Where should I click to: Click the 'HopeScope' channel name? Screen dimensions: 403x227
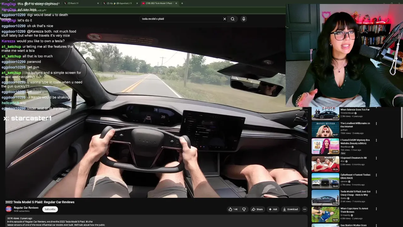(x=346, y=147)
